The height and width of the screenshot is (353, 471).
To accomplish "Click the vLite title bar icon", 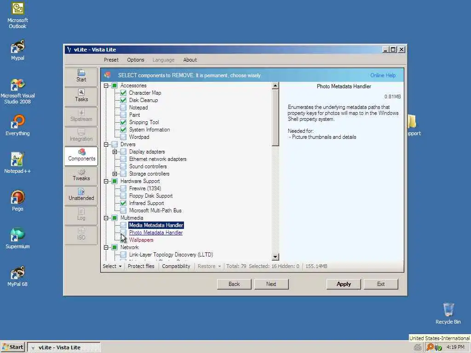I will 69,50.
